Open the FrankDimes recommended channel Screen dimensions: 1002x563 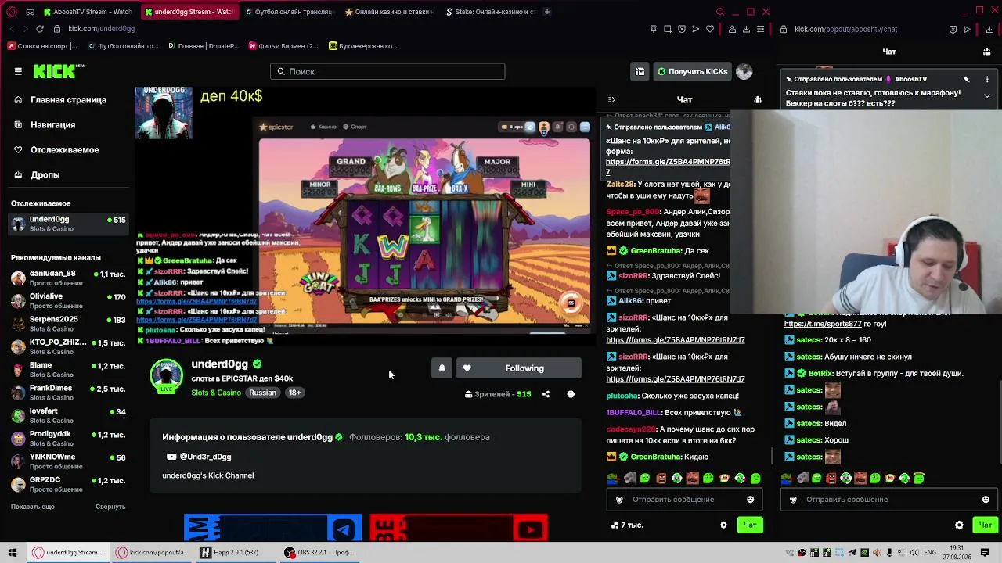tap(68, 393)
